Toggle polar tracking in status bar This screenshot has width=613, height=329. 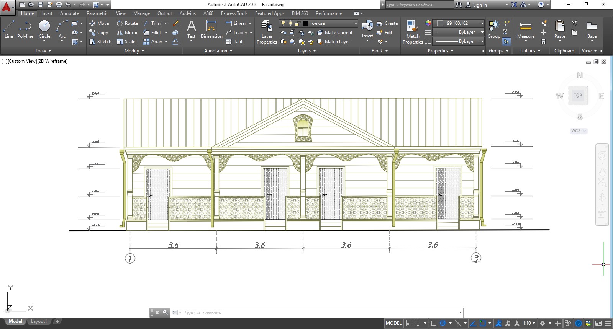pyautogui.click(x=443, y=323)
